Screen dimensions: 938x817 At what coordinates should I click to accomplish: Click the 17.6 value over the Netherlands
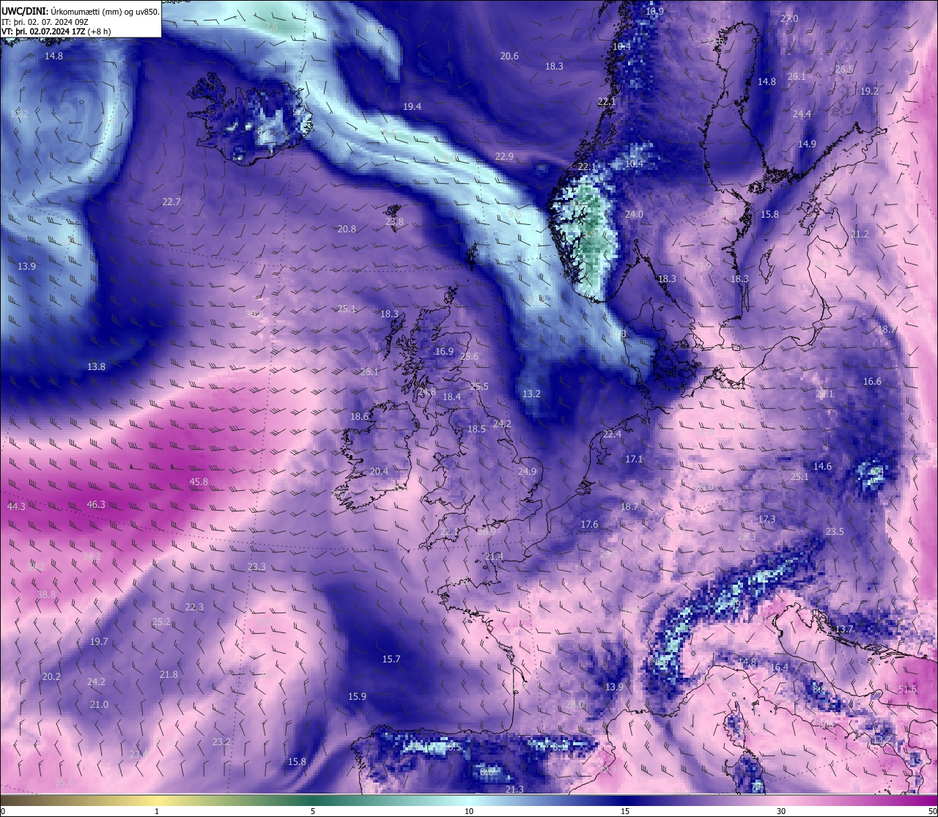(589, 524)
